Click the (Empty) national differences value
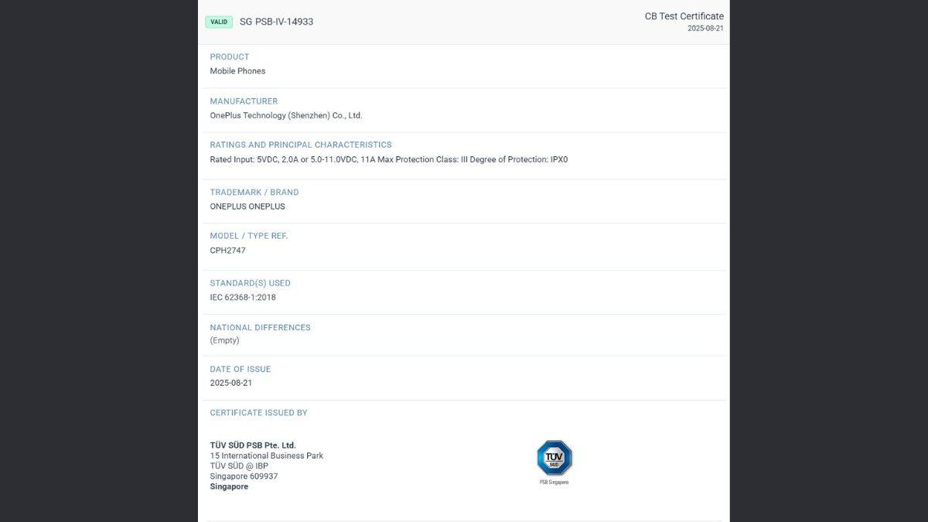928x522 pixels. coord(224,340)
